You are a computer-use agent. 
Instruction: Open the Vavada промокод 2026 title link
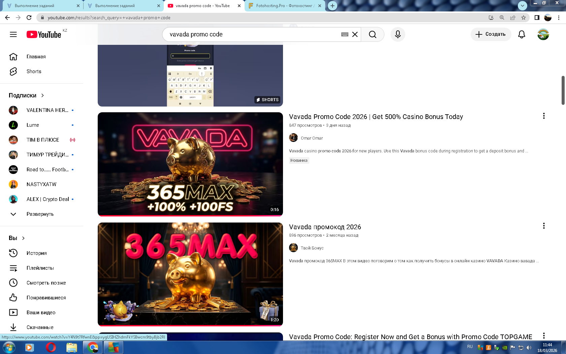tap(325, 227)
